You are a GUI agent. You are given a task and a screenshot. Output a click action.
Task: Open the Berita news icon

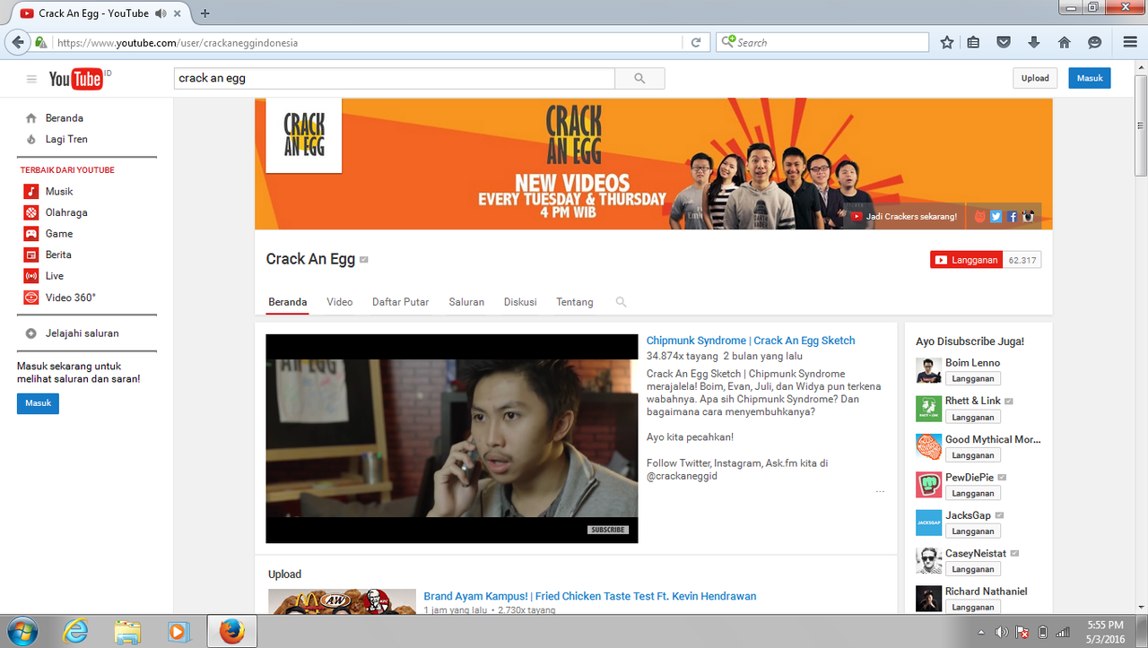pyautogui.click(x=31, y=255)
